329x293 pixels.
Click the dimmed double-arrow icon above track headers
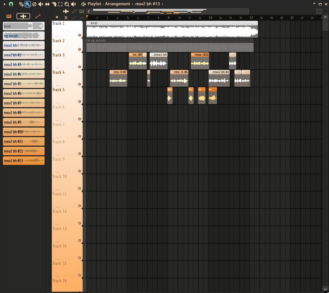point(82,18)
